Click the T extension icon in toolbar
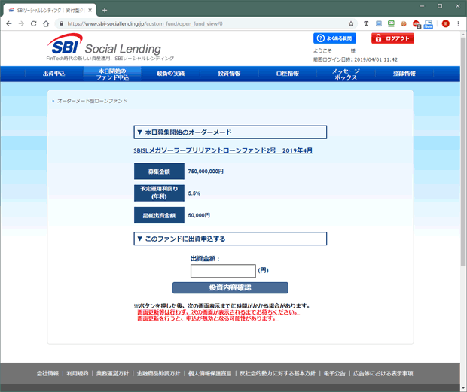This screenshot has height=392, width=467. tap(366, 23)
